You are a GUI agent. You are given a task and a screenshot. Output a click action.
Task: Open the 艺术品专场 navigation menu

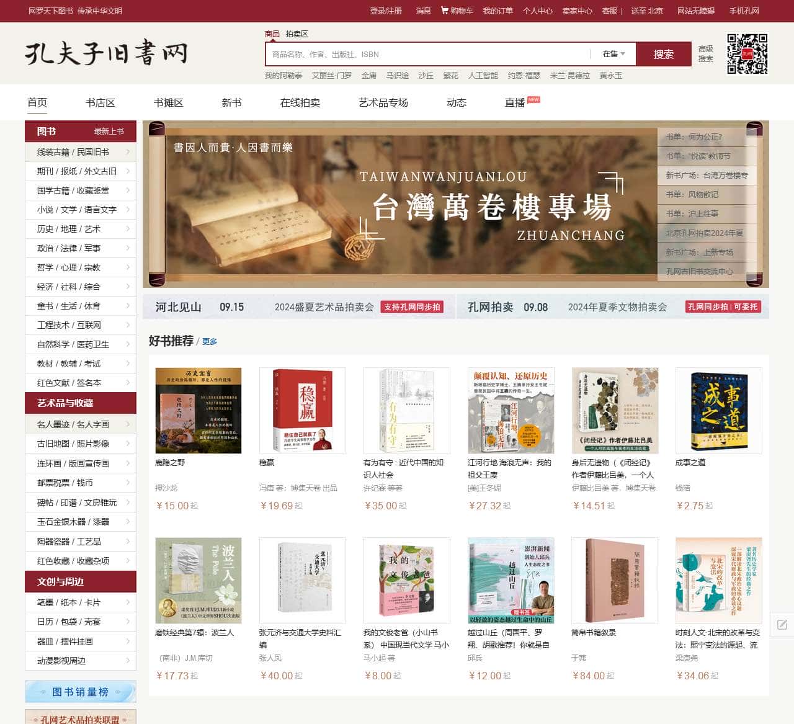coord(383,103)
